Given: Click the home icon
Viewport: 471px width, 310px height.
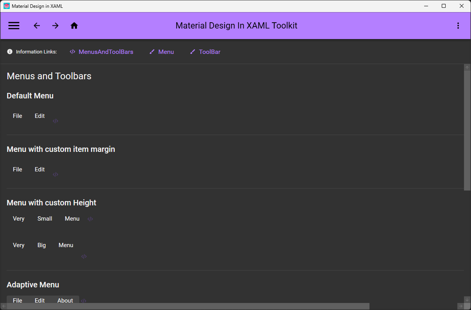Looking at the screenshot, I should coord(74,25).
